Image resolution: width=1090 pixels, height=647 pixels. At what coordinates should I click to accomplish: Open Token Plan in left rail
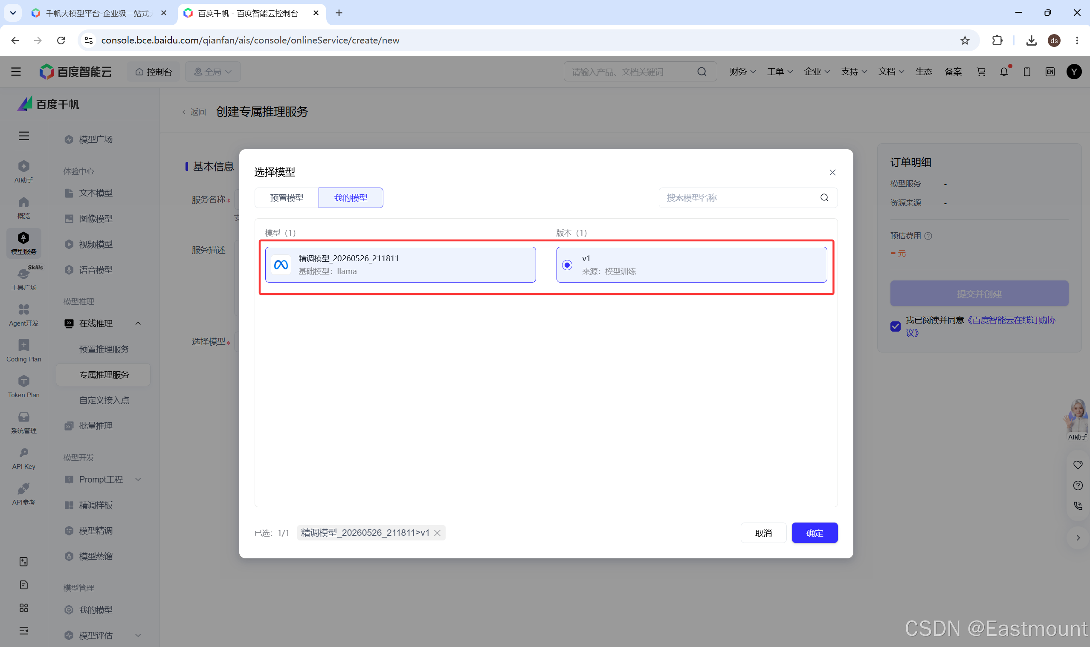coord(23,386)
